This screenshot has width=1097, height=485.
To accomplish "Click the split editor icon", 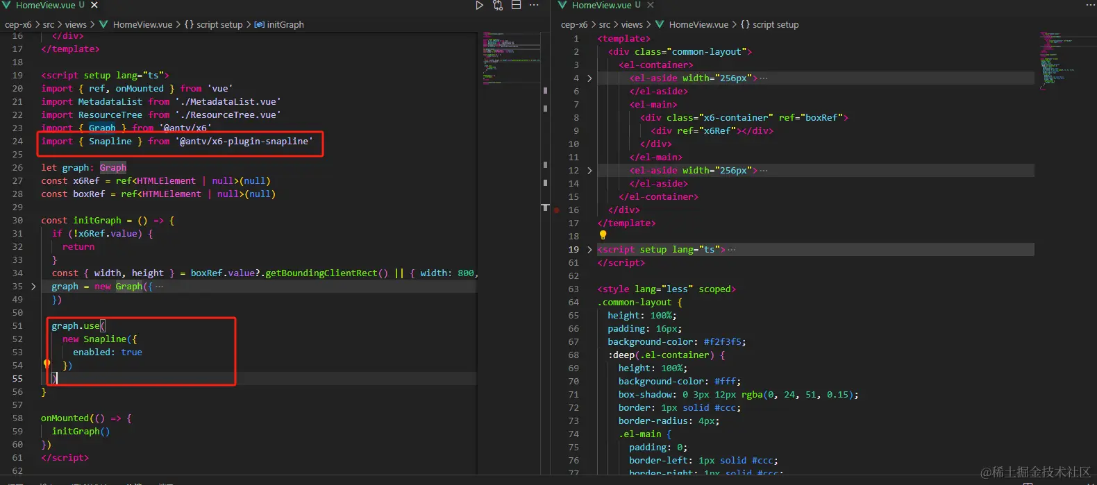I will click(516, 5).
